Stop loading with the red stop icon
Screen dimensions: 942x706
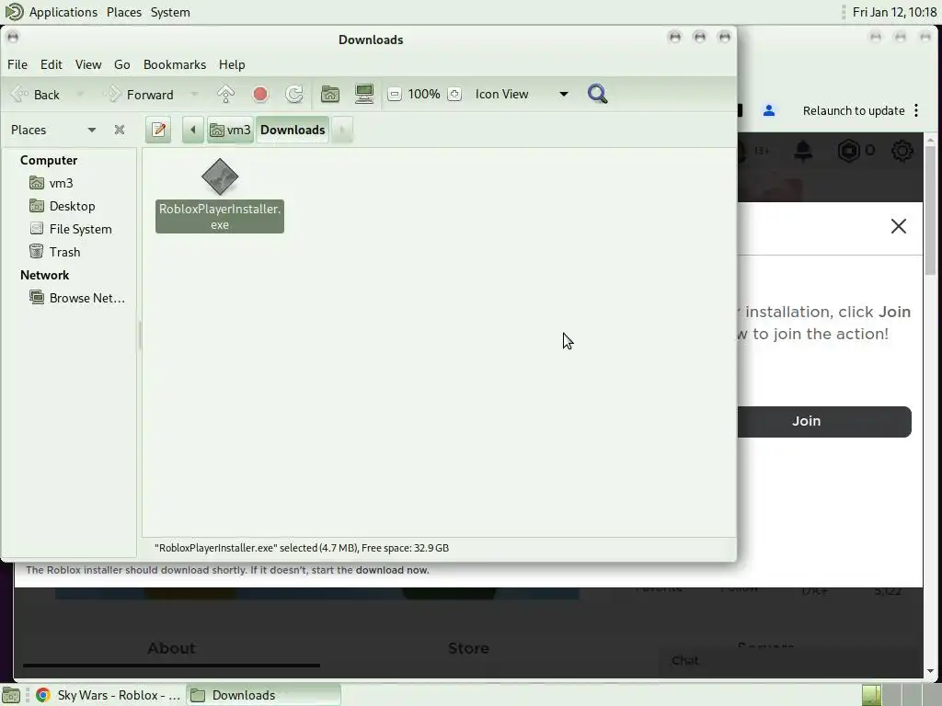260,95
